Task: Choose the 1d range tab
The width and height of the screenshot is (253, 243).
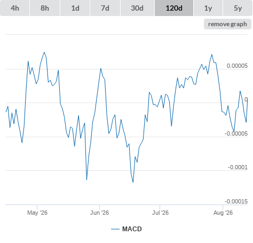Action: pos(75,8)
